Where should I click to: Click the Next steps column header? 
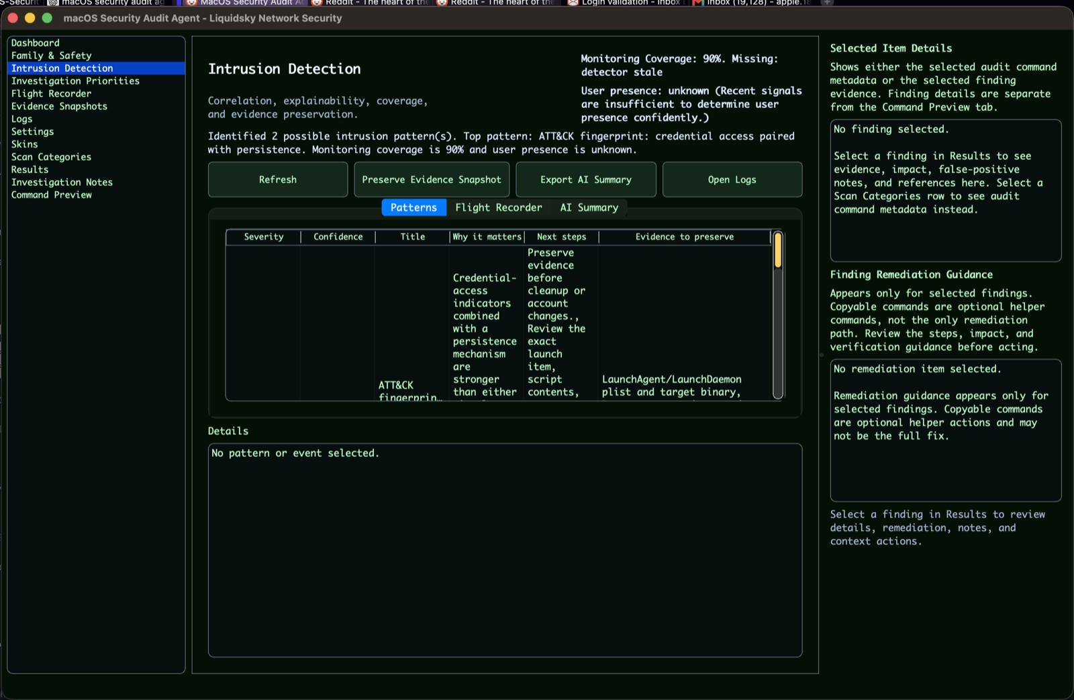click(x=561, y=237)
